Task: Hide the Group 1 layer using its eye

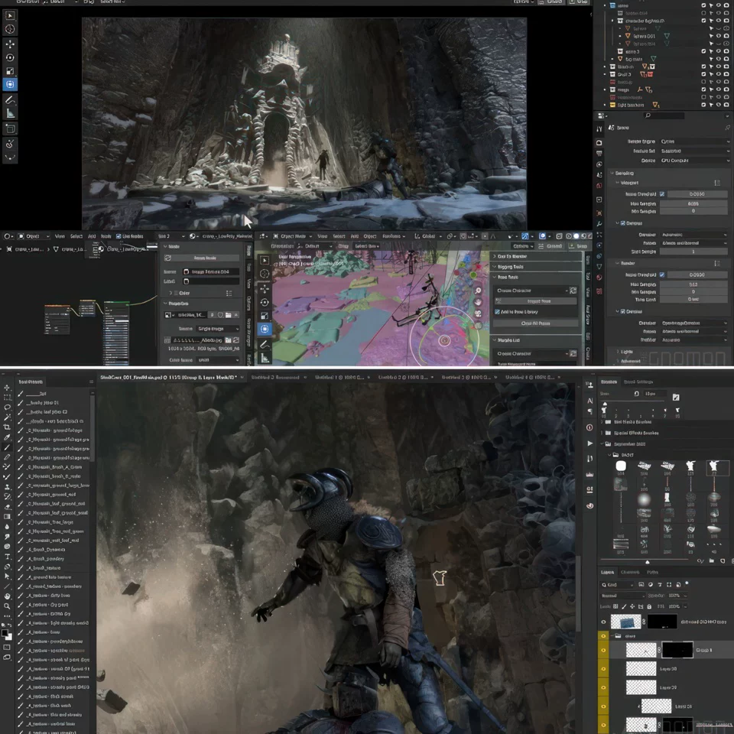Action: coord(603,650)
